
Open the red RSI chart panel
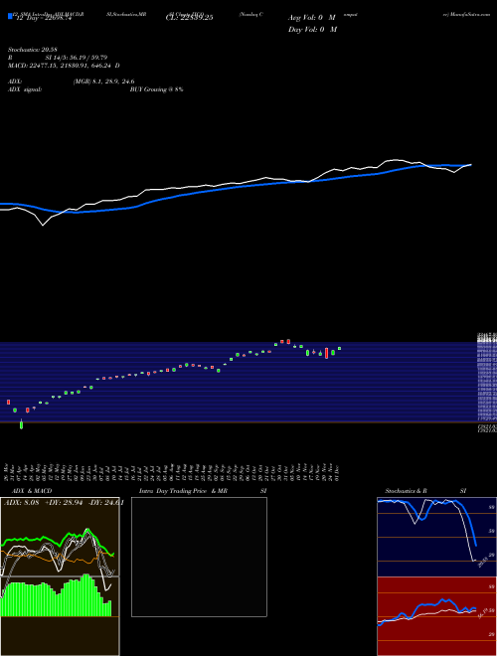click(436, 616)
